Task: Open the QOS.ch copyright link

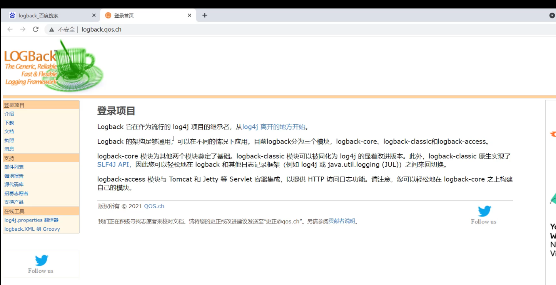Action: [154, 206]
